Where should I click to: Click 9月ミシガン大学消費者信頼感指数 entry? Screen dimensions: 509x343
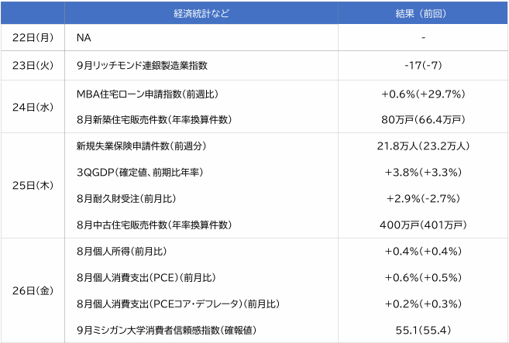tap(167, 331)
